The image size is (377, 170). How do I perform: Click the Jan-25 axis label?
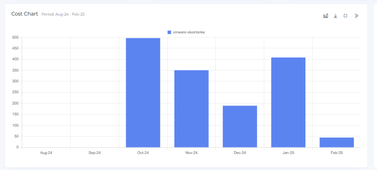tap(288, 153)
